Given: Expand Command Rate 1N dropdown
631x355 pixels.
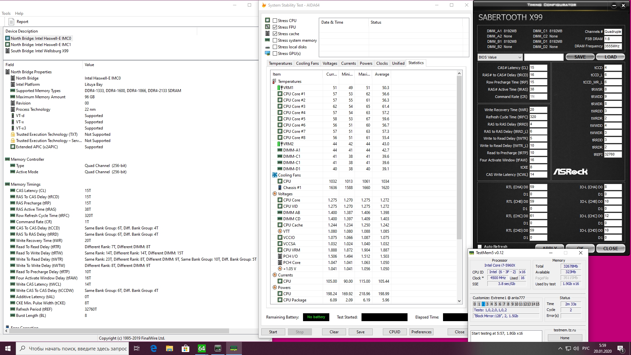Looking at the screenshot, I should tap(538, 97).
